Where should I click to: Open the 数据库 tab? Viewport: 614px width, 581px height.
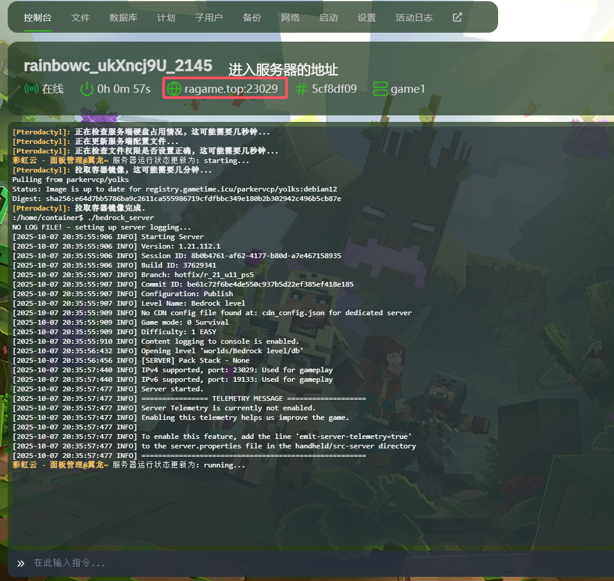pos(123,18)
